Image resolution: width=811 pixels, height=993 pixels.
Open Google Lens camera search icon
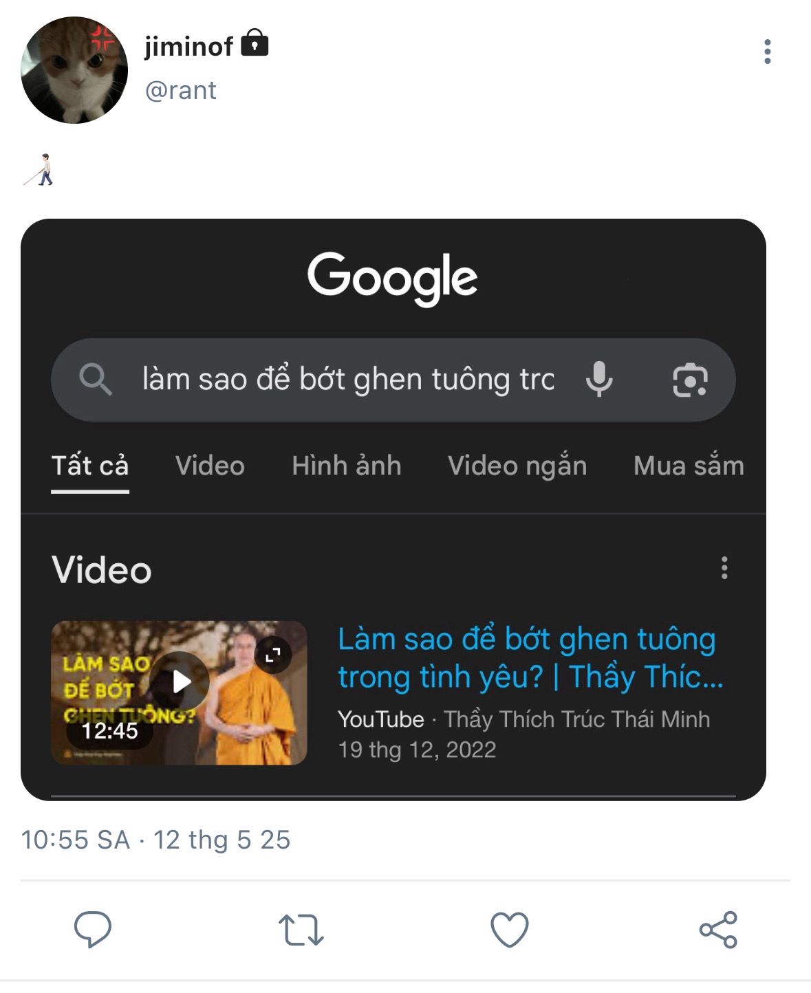coord(690,380)
